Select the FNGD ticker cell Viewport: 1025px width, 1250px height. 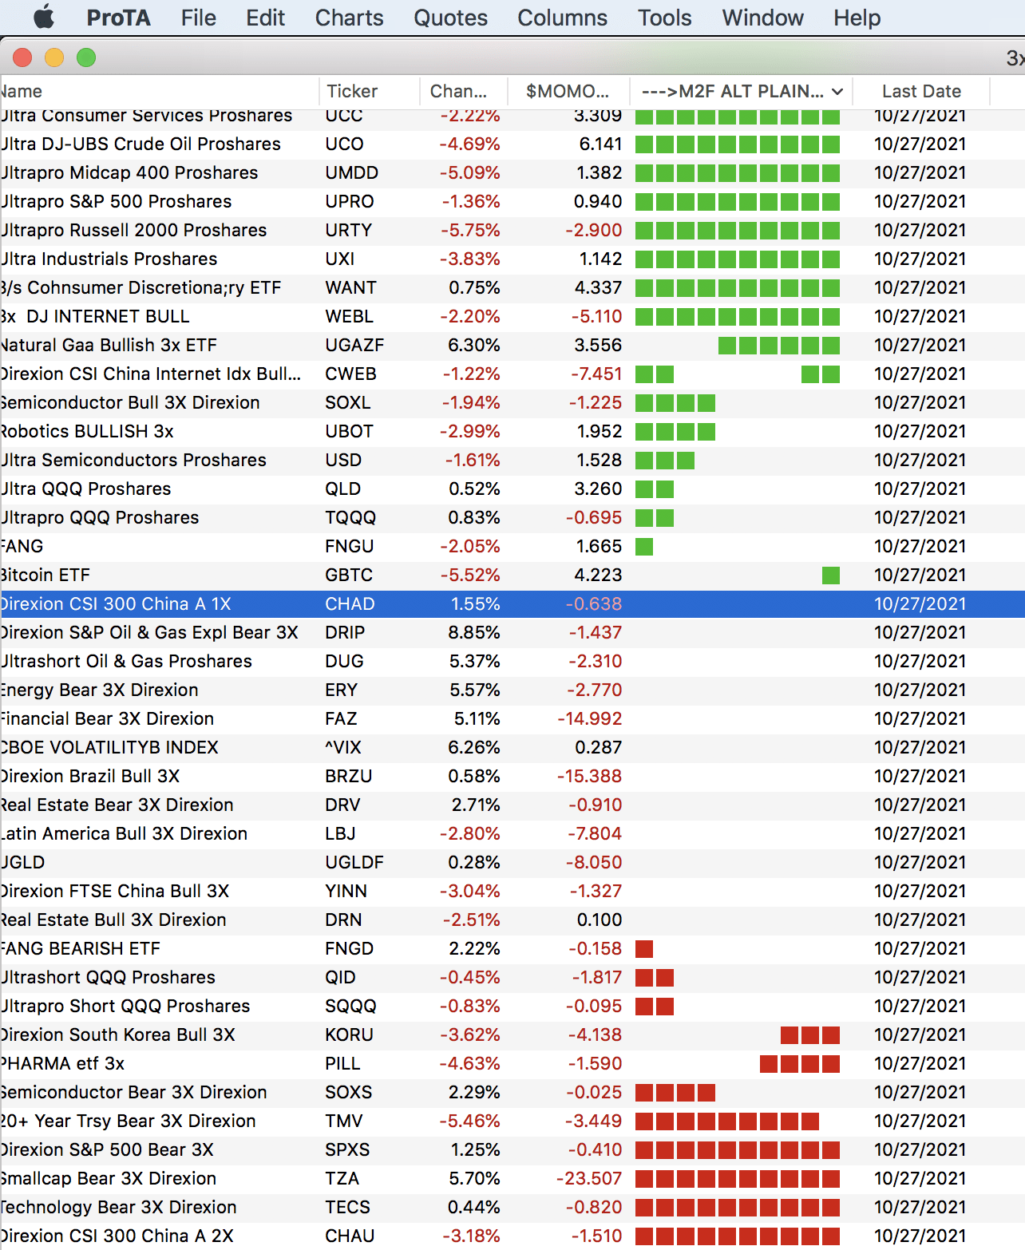349,948
